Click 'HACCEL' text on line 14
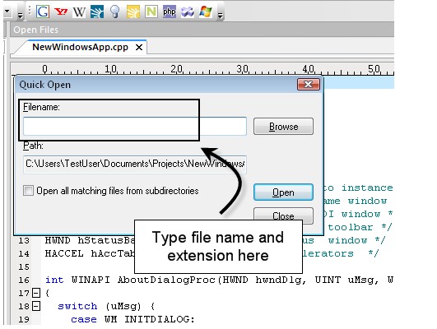Viewport: 437px width, 329px height. 64,253
